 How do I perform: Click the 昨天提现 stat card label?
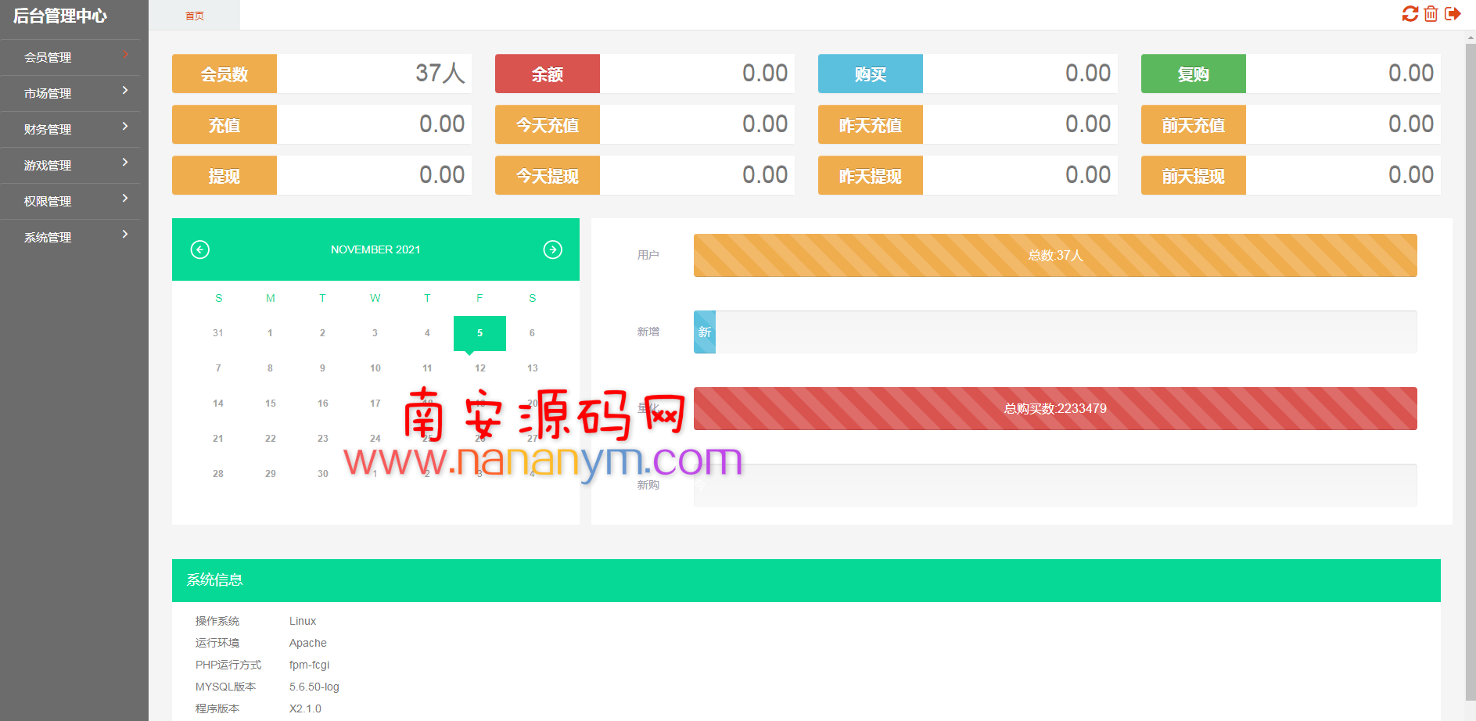tap(871, 175)
